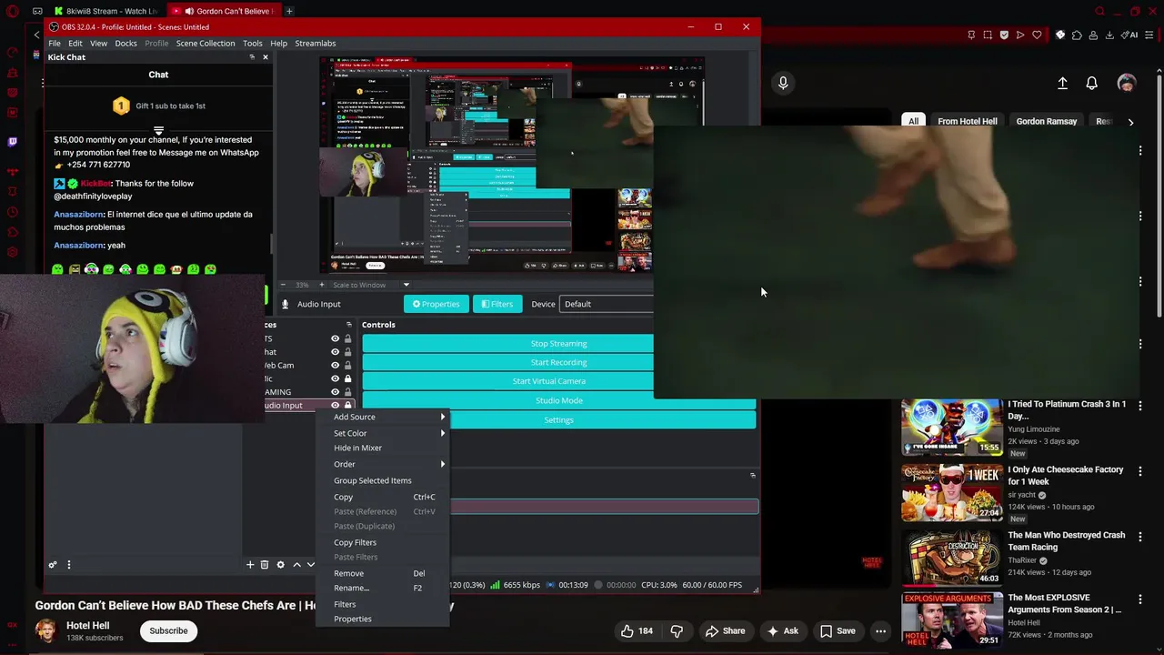The height and width of the screenshot is (655, 1164).
Task: Subscribe to Hotel Hell channel
Action: 168,630
